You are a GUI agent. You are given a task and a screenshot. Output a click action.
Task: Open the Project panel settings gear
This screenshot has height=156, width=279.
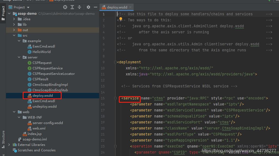click(x=88, y=7)
